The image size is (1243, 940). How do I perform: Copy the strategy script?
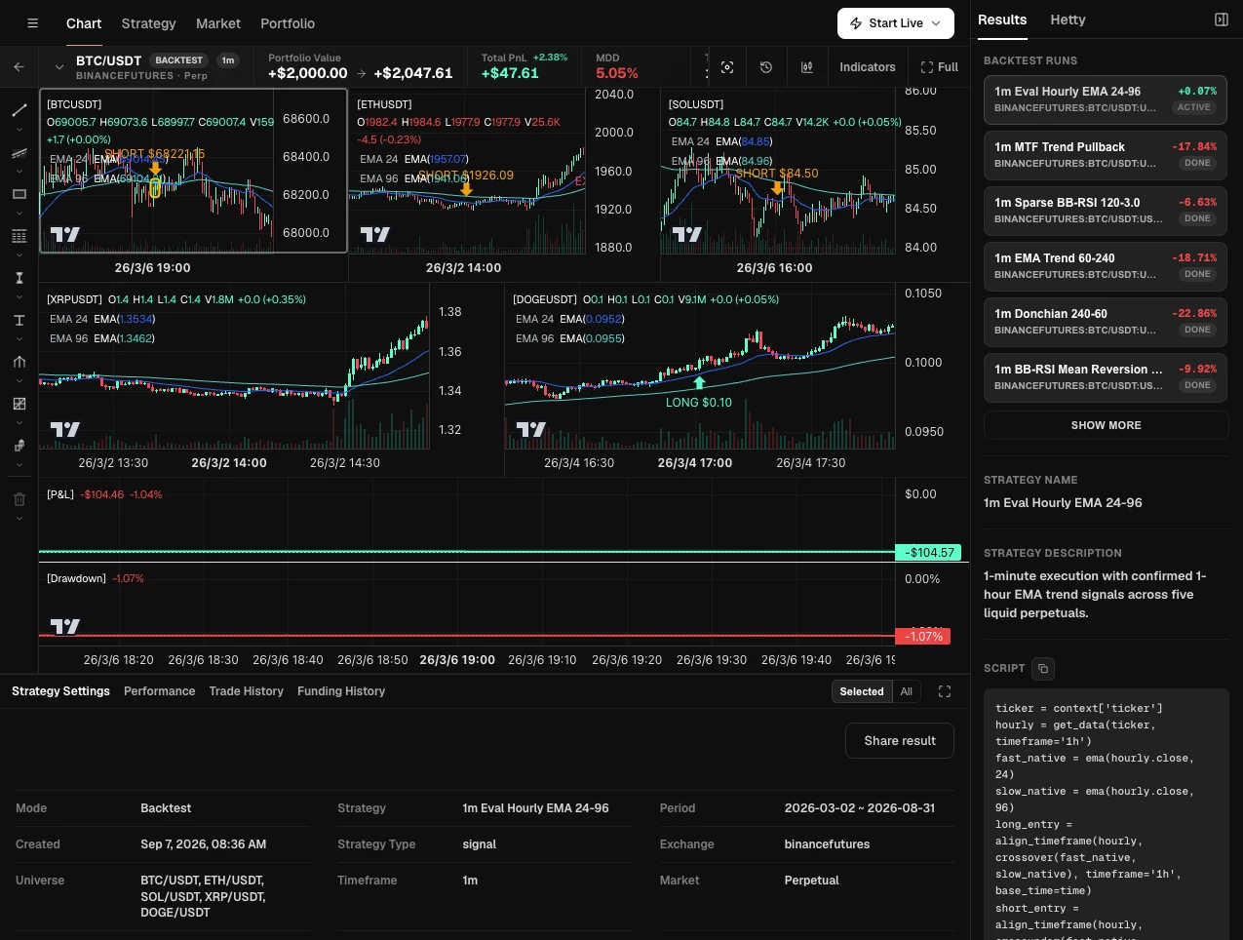[x=1042, y=668]
